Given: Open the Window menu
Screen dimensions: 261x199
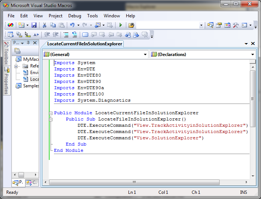Looking at the screenshot, I should [112, 16].
